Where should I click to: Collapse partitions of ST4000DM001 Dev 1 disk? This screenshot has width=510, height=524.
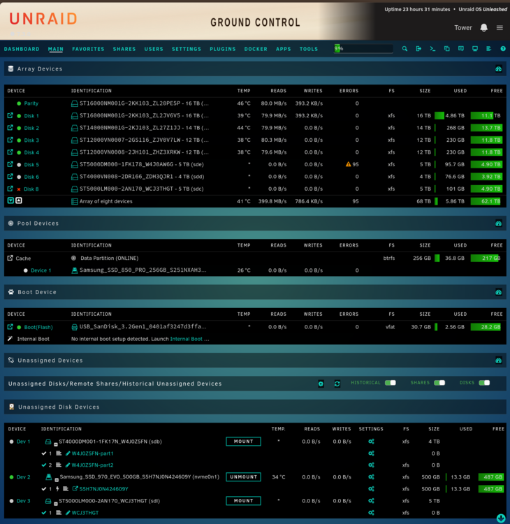point(56,444)
